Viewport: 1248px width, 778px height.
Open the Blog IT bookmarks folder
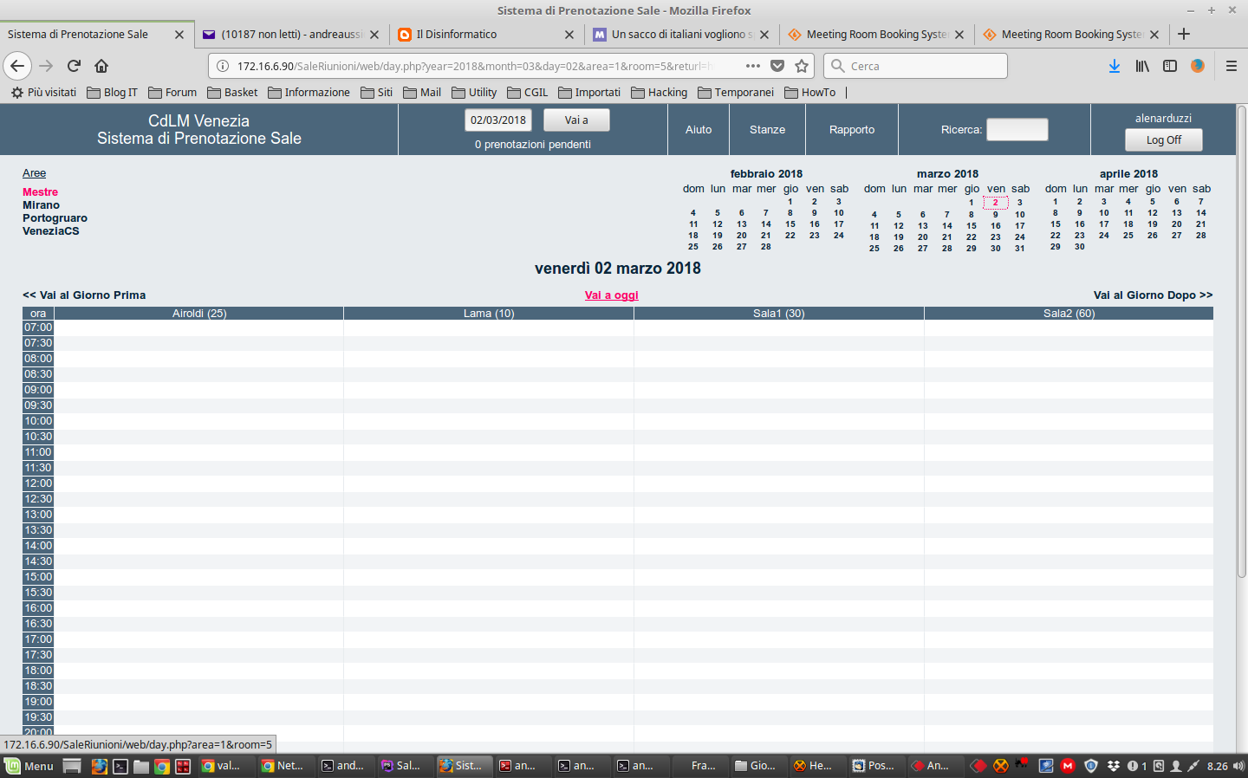pos(113,93)
